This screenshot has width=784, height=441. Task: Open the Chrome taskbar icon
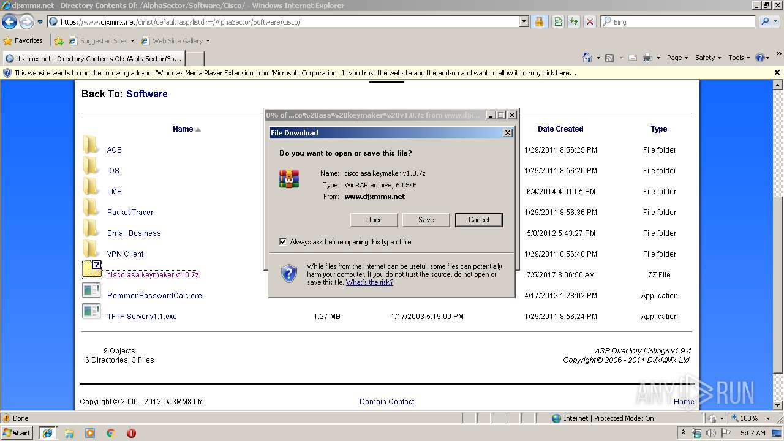pos(111,433)
